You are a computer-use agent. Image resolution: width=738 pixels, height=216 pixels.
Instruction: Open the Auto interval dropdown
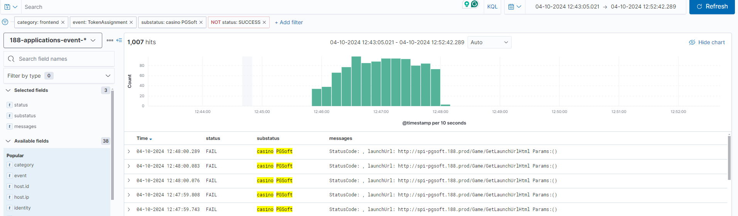(x=489, y=42)
